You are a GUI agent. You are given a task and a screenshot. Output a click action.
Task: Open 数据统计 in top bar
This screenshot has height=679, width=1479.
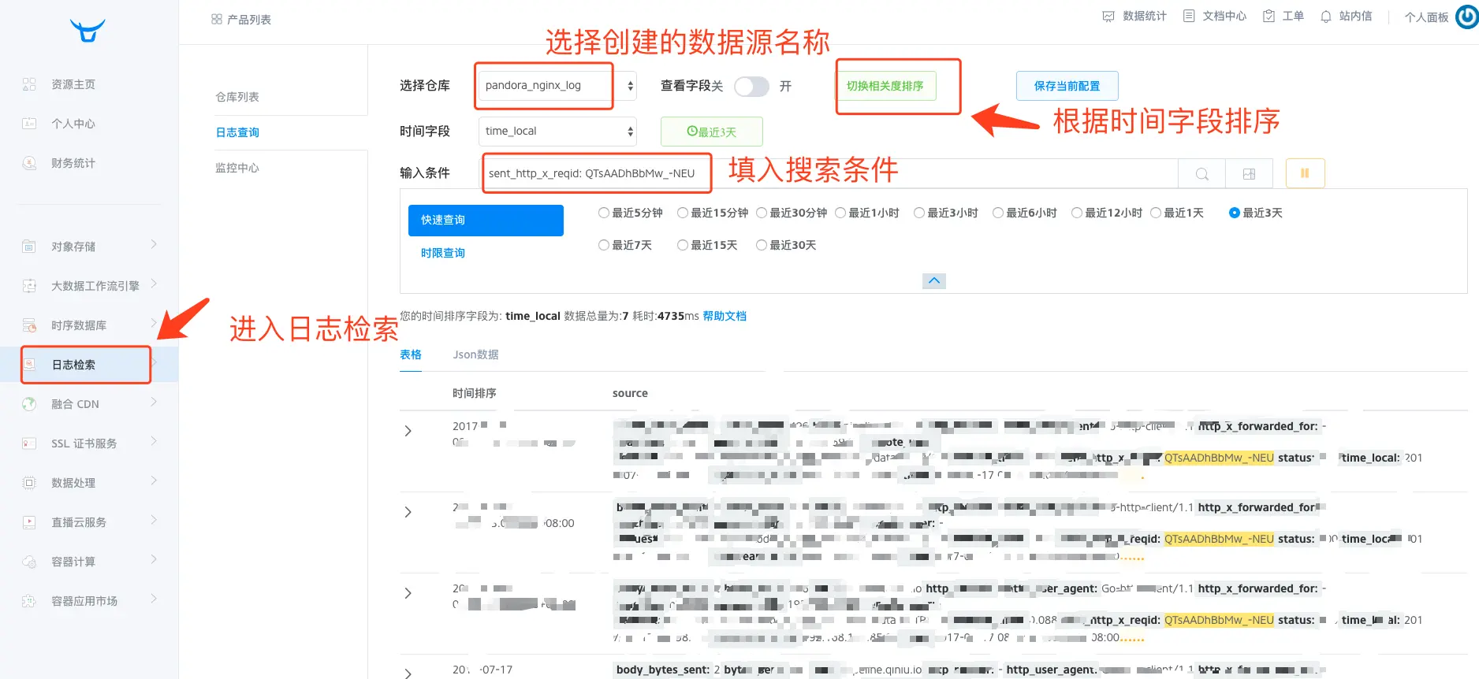pos(1134,16)
